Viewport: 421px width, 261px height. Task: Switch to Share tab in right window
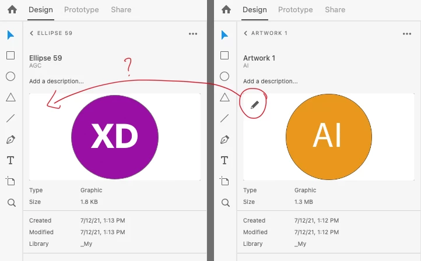tap(335, 10)
